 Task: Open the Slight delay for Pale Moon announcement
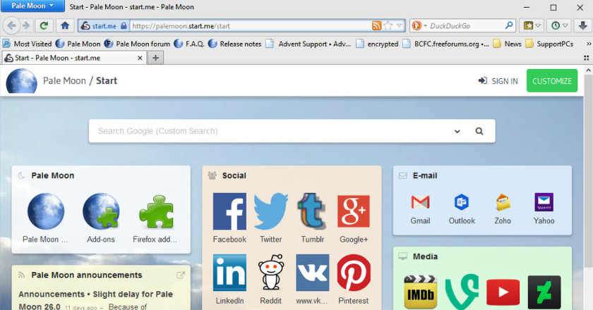click(96, 300)
